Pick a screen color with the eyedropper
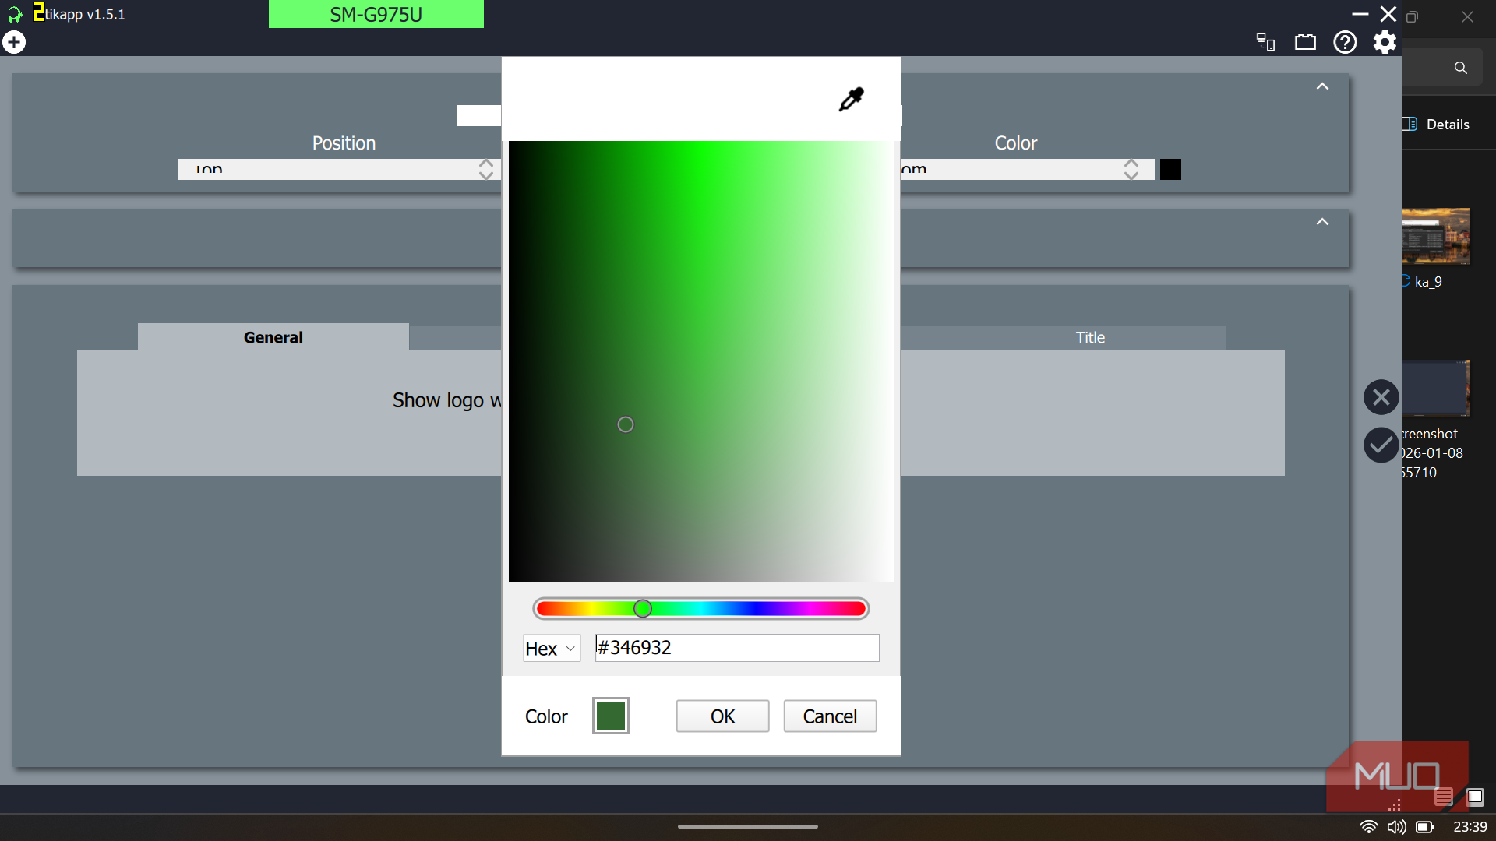The image size is (1496, 841). [851, 99]
